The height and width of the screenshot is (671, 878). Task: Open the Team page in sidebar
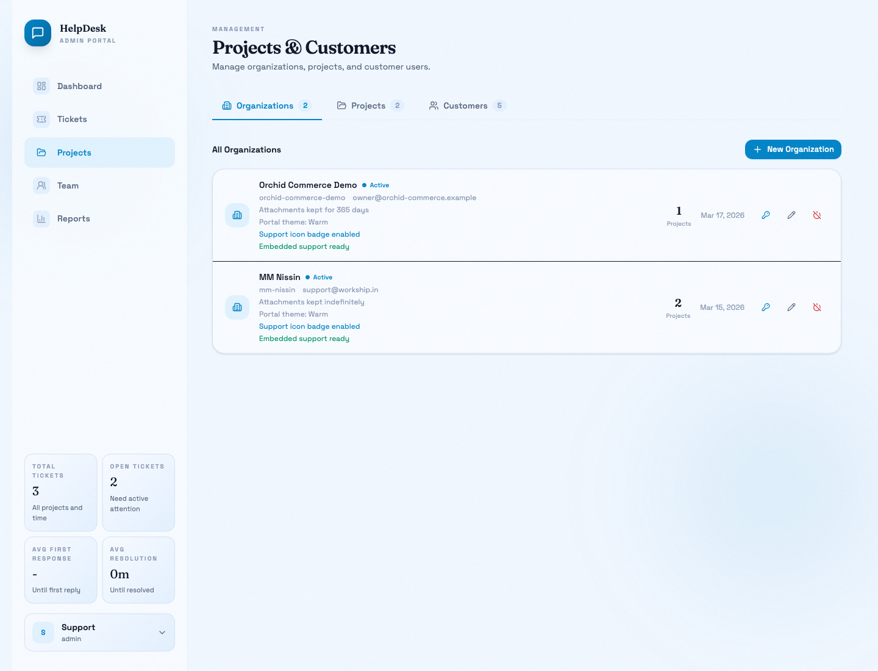(x=68, y=185)
